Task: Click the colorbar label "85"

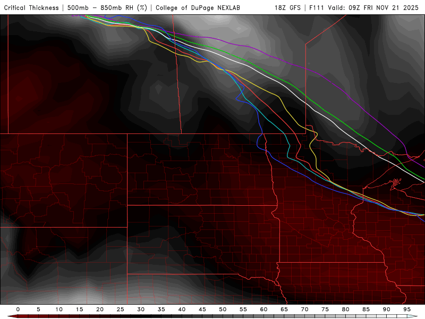Action: coord(366,309)
